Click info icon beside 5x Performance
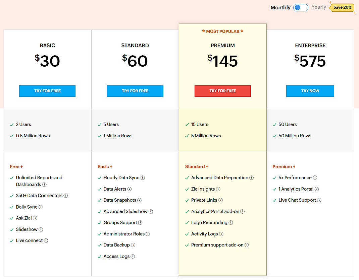The image size is (359, 280). [x=315, y=178]
